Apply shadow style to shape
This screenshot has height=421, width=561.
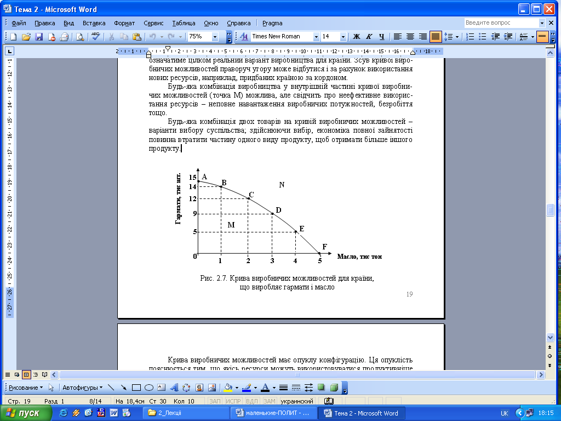tap(321, 388)
